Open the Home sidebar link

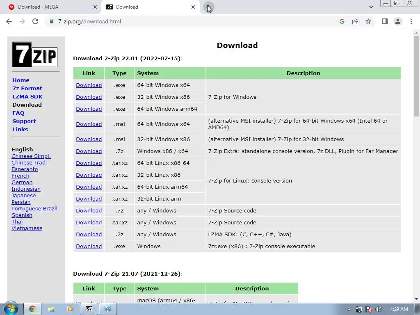pos(21,80)
